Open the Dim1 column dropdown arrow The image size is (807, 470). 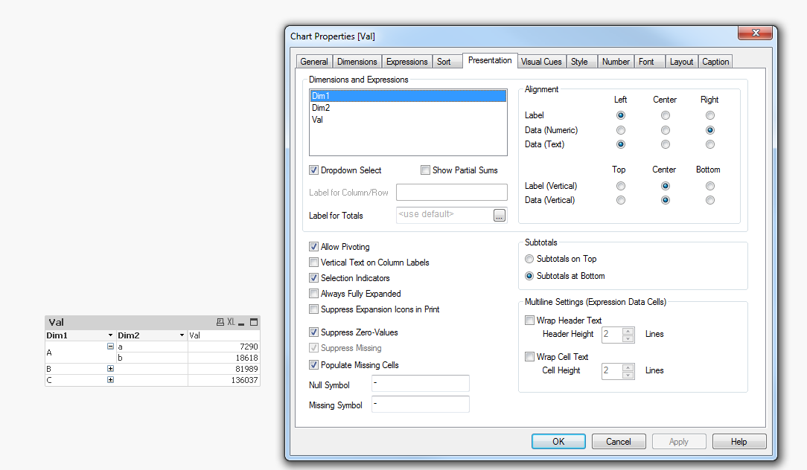[110, 336]
